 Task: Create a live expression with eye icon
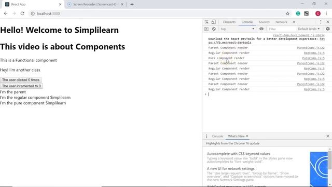click(x=261, y=29)
